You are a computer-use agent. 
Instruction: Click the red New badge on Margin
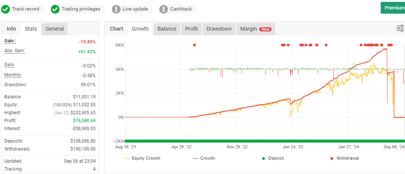tap(265, 29)
